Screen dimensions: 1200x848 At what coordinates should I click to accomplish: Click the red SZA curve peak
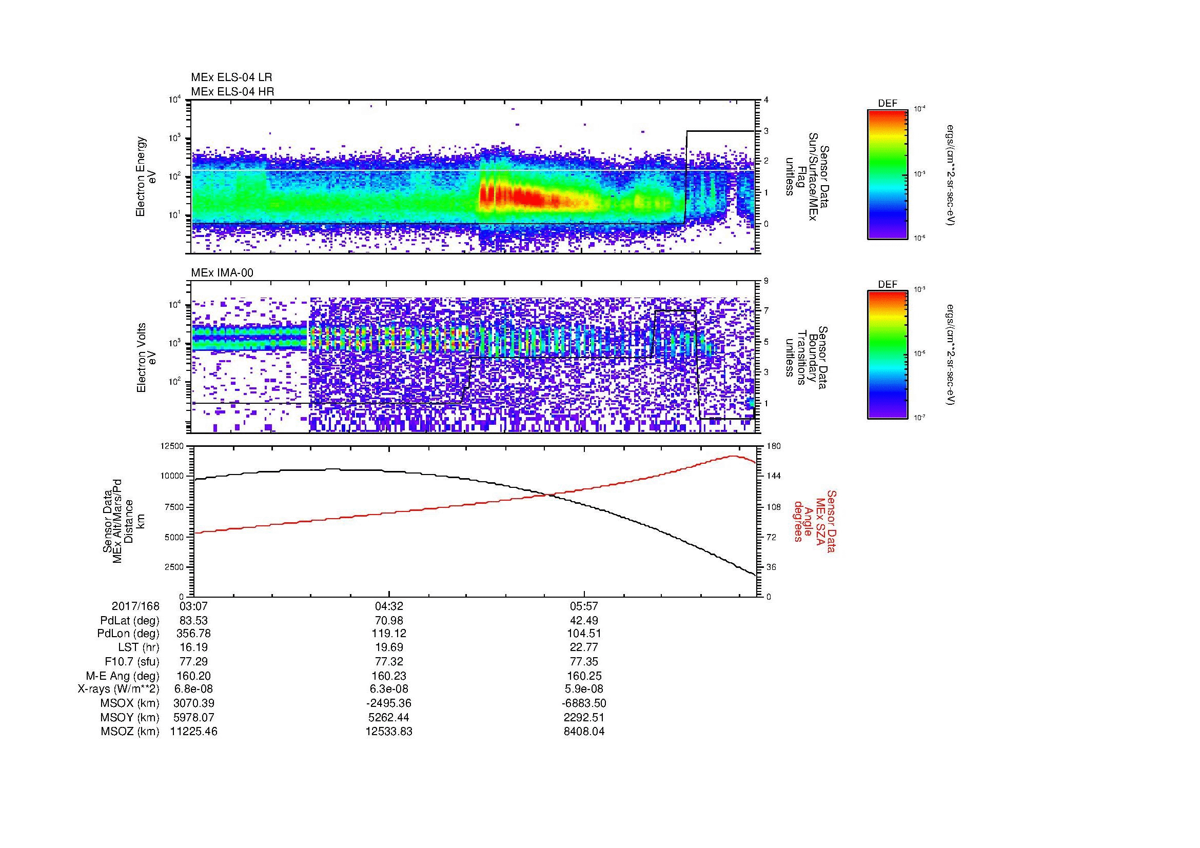click(x=733, y=456)
